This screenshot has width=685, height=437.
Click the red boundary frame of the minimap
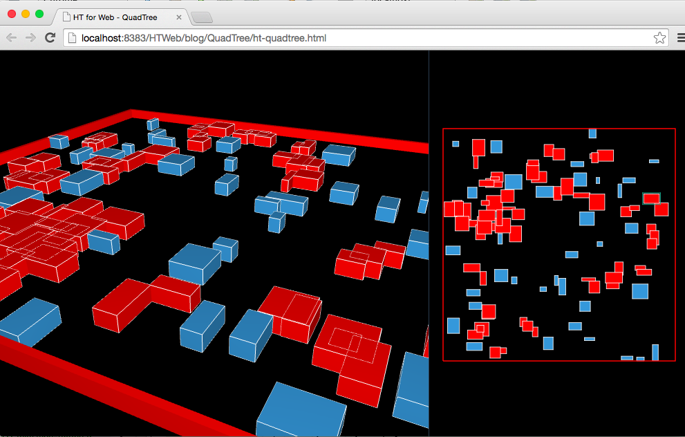tap(559, 129)
